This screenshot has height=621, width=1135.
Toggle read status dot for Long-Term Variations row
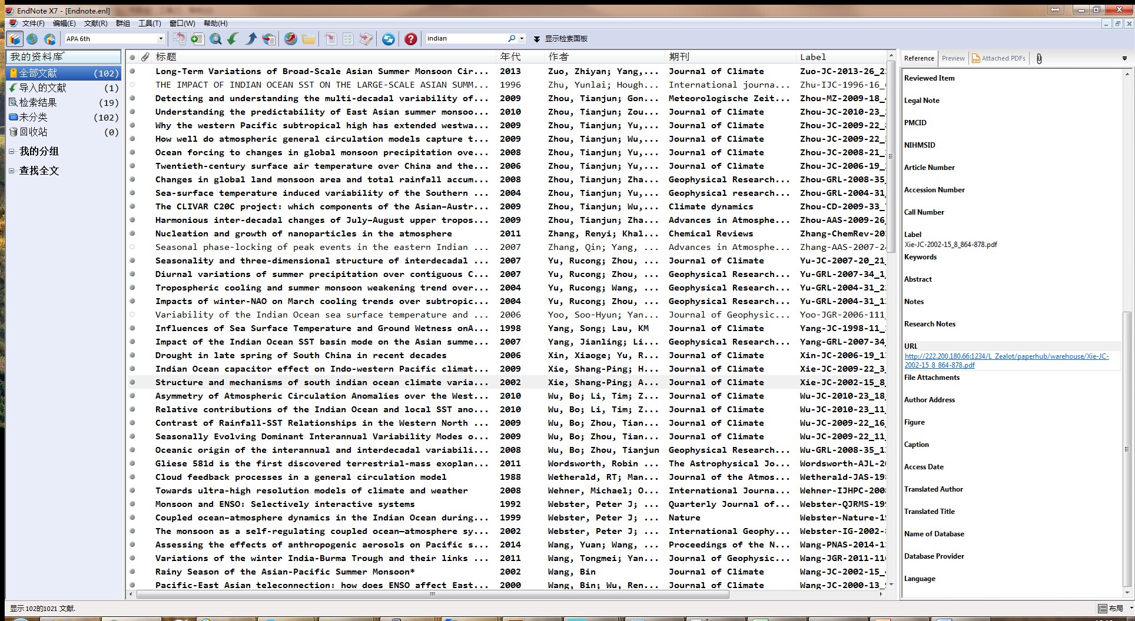[132, 71]
